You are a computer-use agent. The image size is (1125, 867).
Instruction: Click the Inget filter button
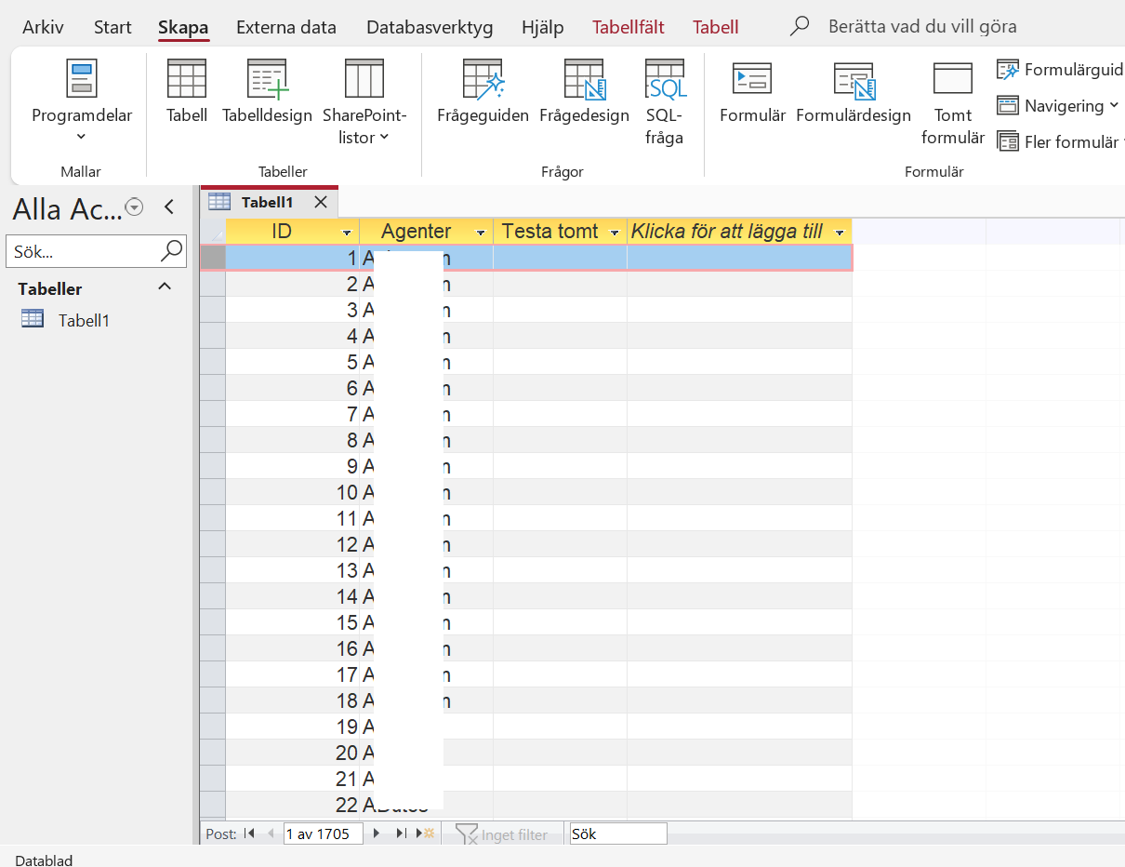[x=502, y=834]
